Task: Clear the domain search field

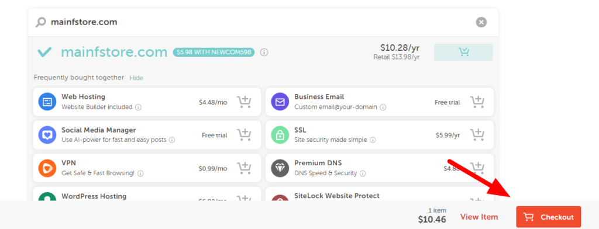Action: [481, 23]
